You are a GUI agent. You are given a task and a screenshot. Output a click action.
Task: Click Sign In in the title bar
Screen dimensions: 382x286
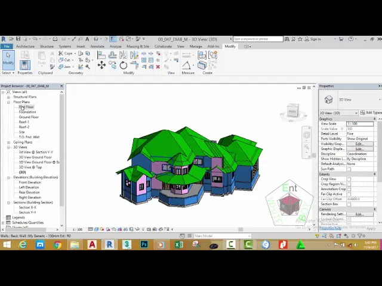313,39
